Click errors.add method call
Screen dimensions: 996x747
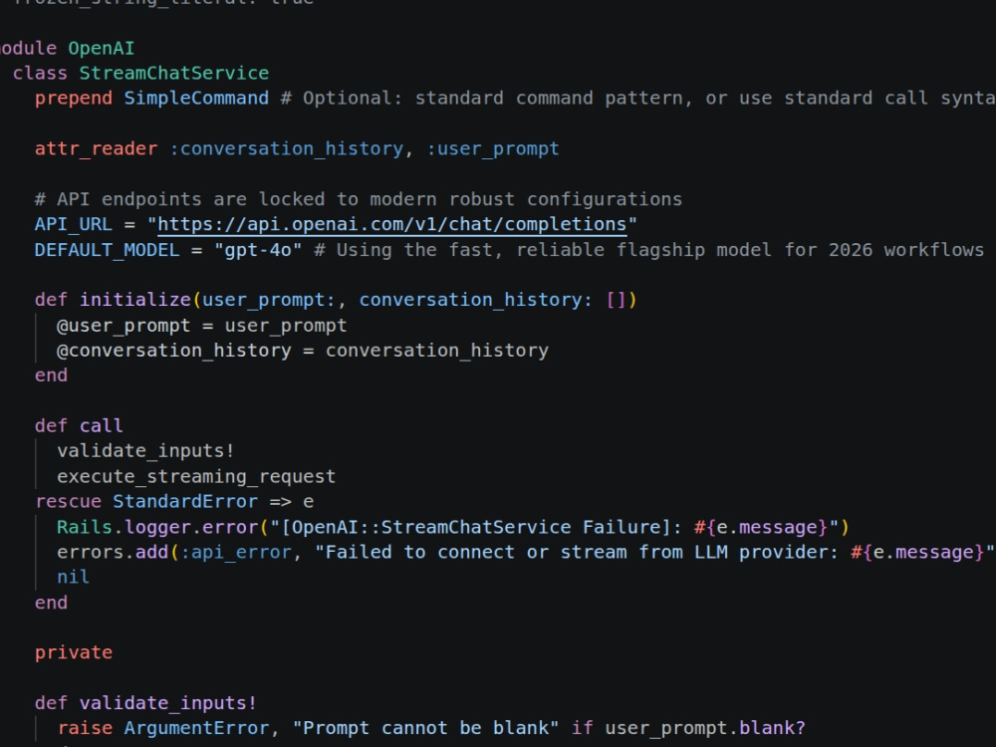pyautogui.click(x=113, y=552)
